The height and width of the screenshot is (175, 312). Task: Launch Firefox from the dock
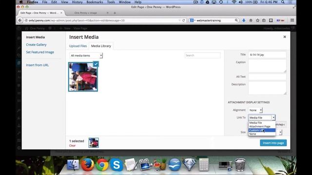coord(87,164)
